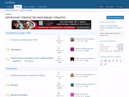The width and height of the screenshot is (129, 97).
Task: Open Питання forum
Action: [14, 85]
